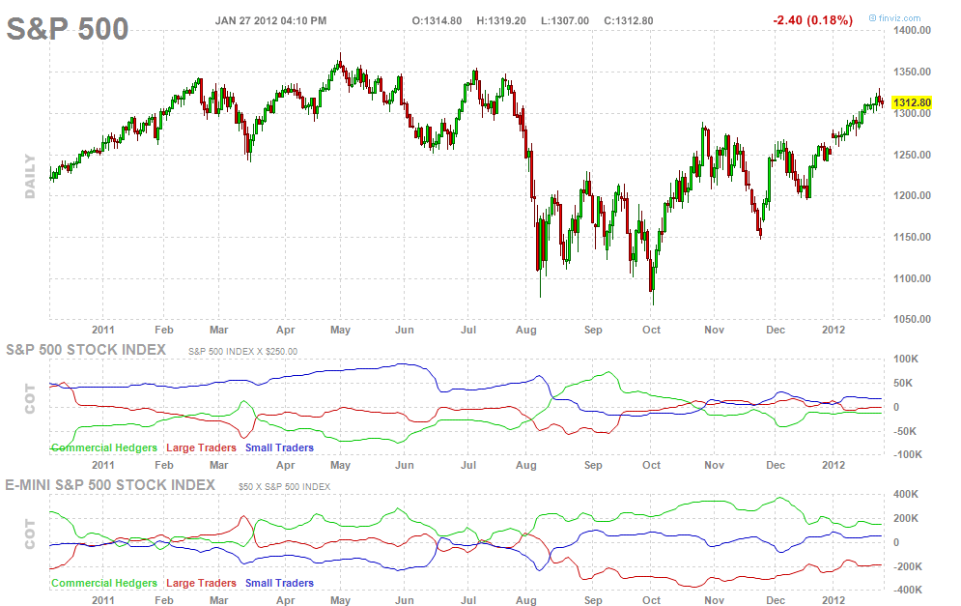Click the large "S&P 500" chart title
The width and height of the screenshot is (961, 606).
[68, 29]
